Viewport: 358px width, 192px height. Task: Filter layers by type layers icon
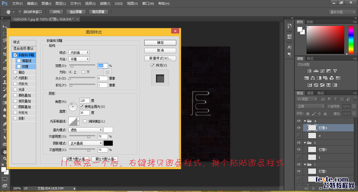(335, 99)
